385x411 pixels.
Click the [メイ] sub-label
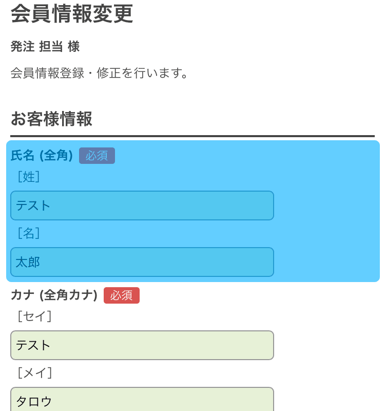coord(34,373)
